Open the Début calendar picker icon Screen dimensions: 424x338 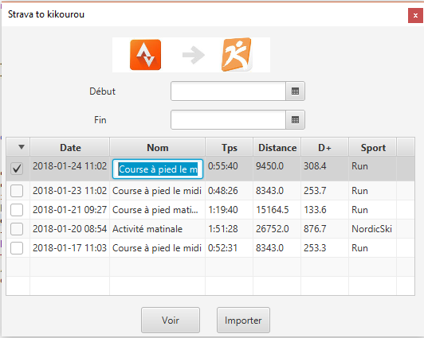pyautogui.click(x=295, y=91)
